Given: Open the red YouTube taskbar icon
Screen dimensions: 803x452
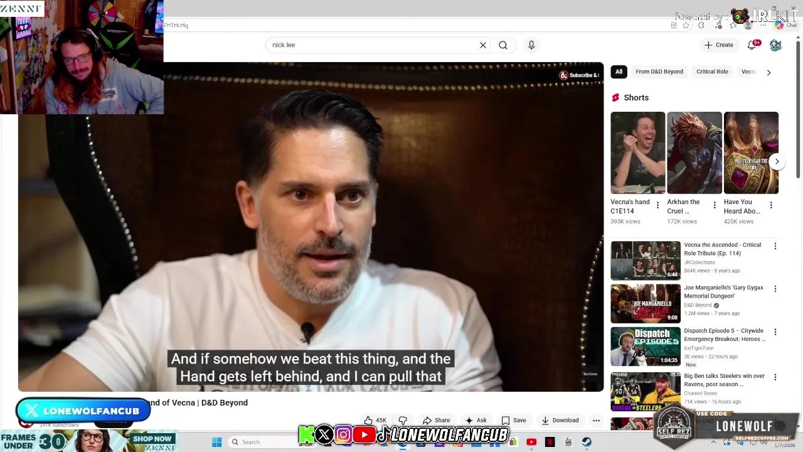Looking at the screenshot, I should click(x=531, y=442).
